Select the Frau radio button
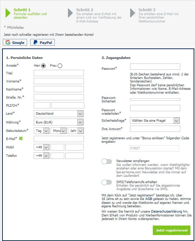Screen dimensions: 195x241 (60, 66)
